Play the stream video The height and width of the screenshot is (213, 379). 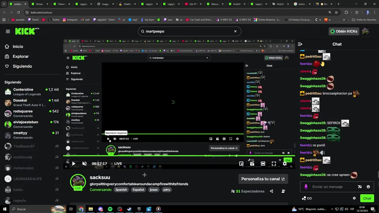[74, 164]
